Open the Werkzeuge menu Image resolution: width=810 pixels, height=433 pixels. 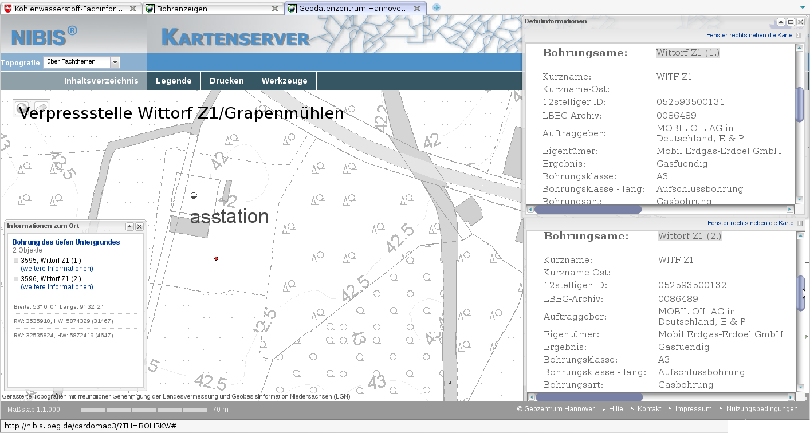(x=284, y=81)
